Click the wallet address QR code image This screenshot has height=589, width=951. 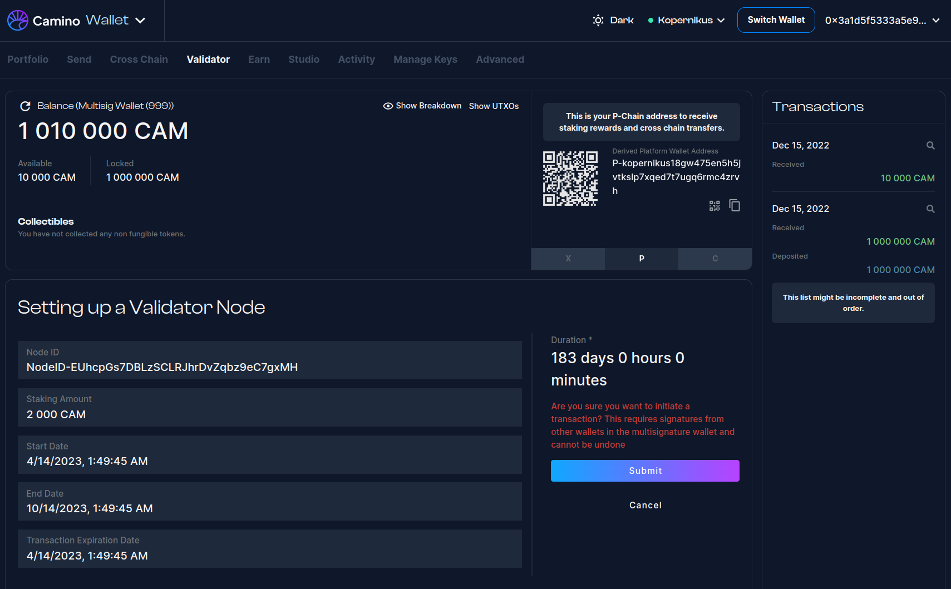(x=570, y=179)
